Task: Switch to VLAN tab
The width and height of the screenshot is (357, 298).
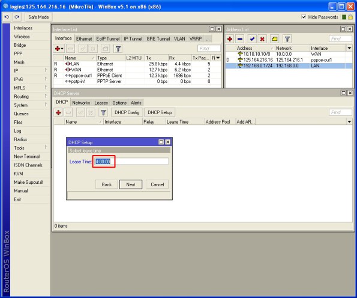Action: [x=179, y=39]
